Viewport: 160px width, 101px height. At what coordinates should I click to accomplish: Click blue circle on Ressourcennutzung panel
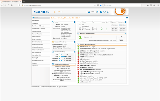click(74, 52)
